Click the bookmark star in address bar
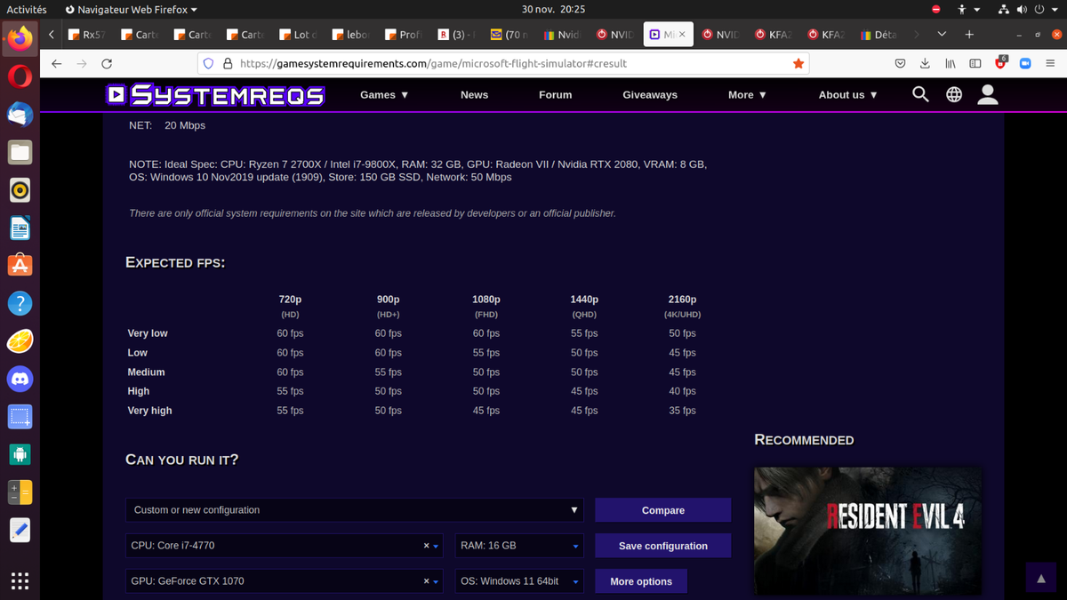 point(798,64)
